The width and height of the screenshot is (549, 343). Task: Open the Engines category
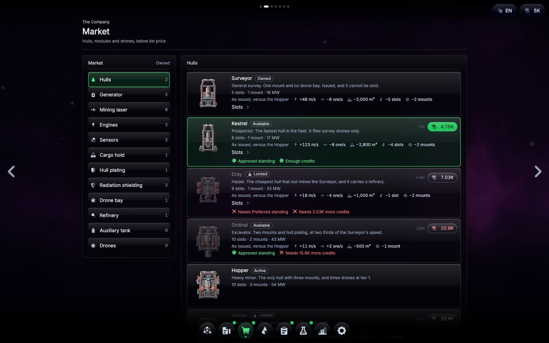129,125
